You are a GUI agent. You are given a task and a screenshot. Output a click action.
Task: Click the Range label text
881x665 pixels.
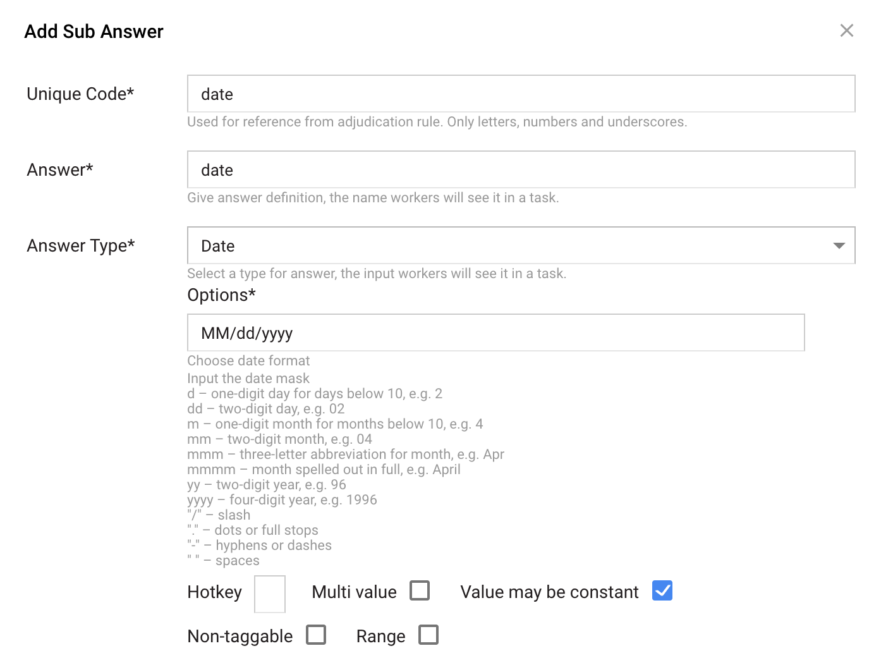click(x=380, y=636)
